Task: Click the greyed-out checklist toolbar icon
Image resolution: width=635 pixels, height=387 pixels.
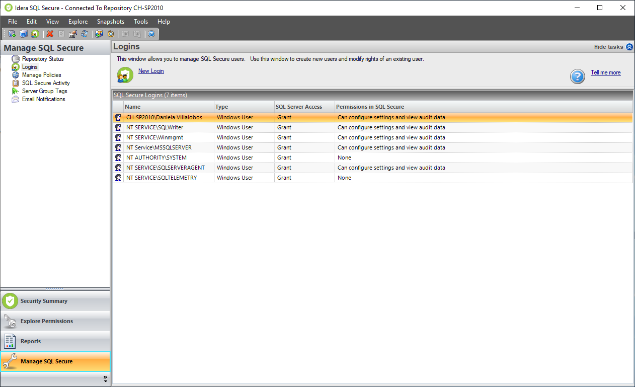Action: (61, 34)
